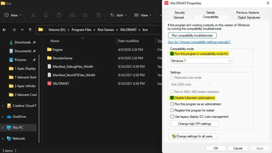
Task: Expand the This PC tree node
Action: [x=3, y=128]
